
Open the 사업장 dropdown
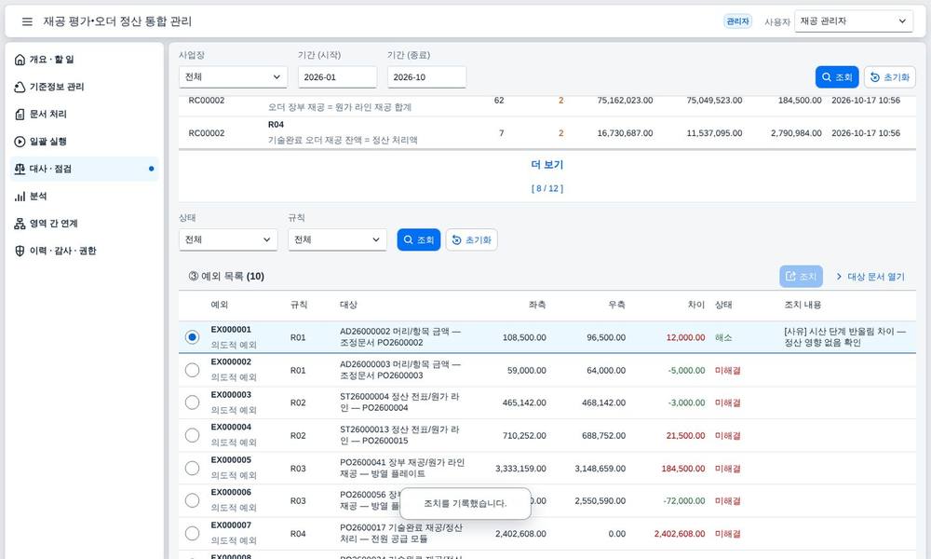coord(233,77)
